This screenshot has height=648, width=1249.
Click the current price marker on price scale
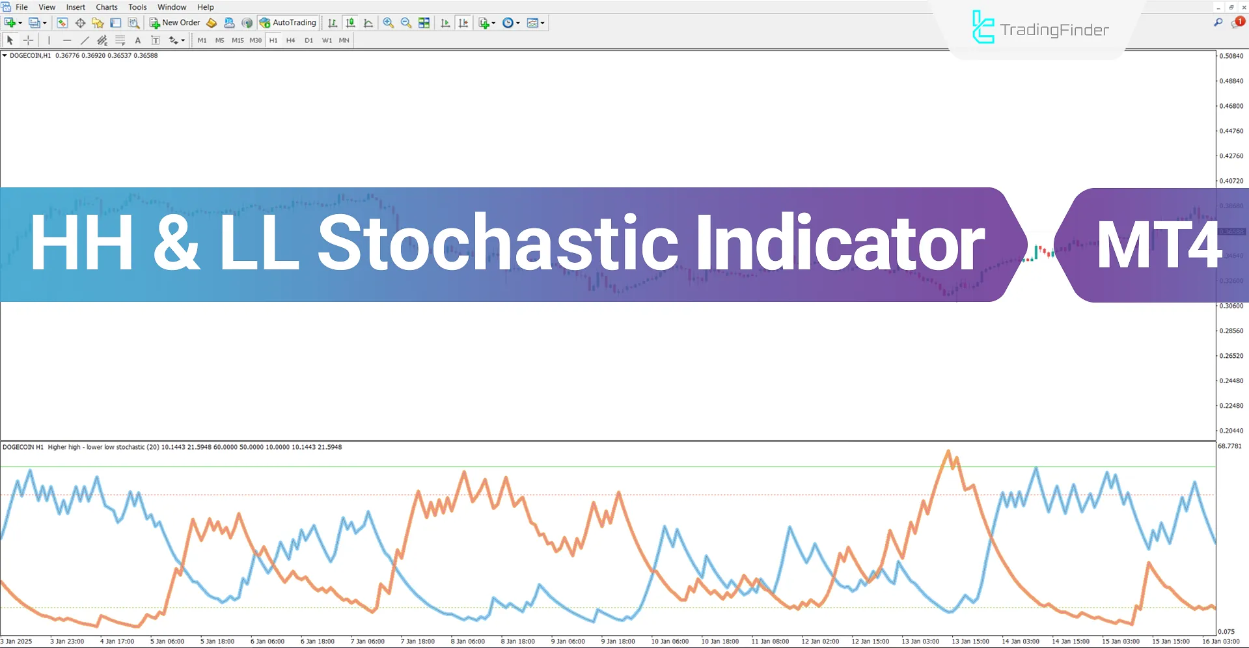click(1231, 232)
